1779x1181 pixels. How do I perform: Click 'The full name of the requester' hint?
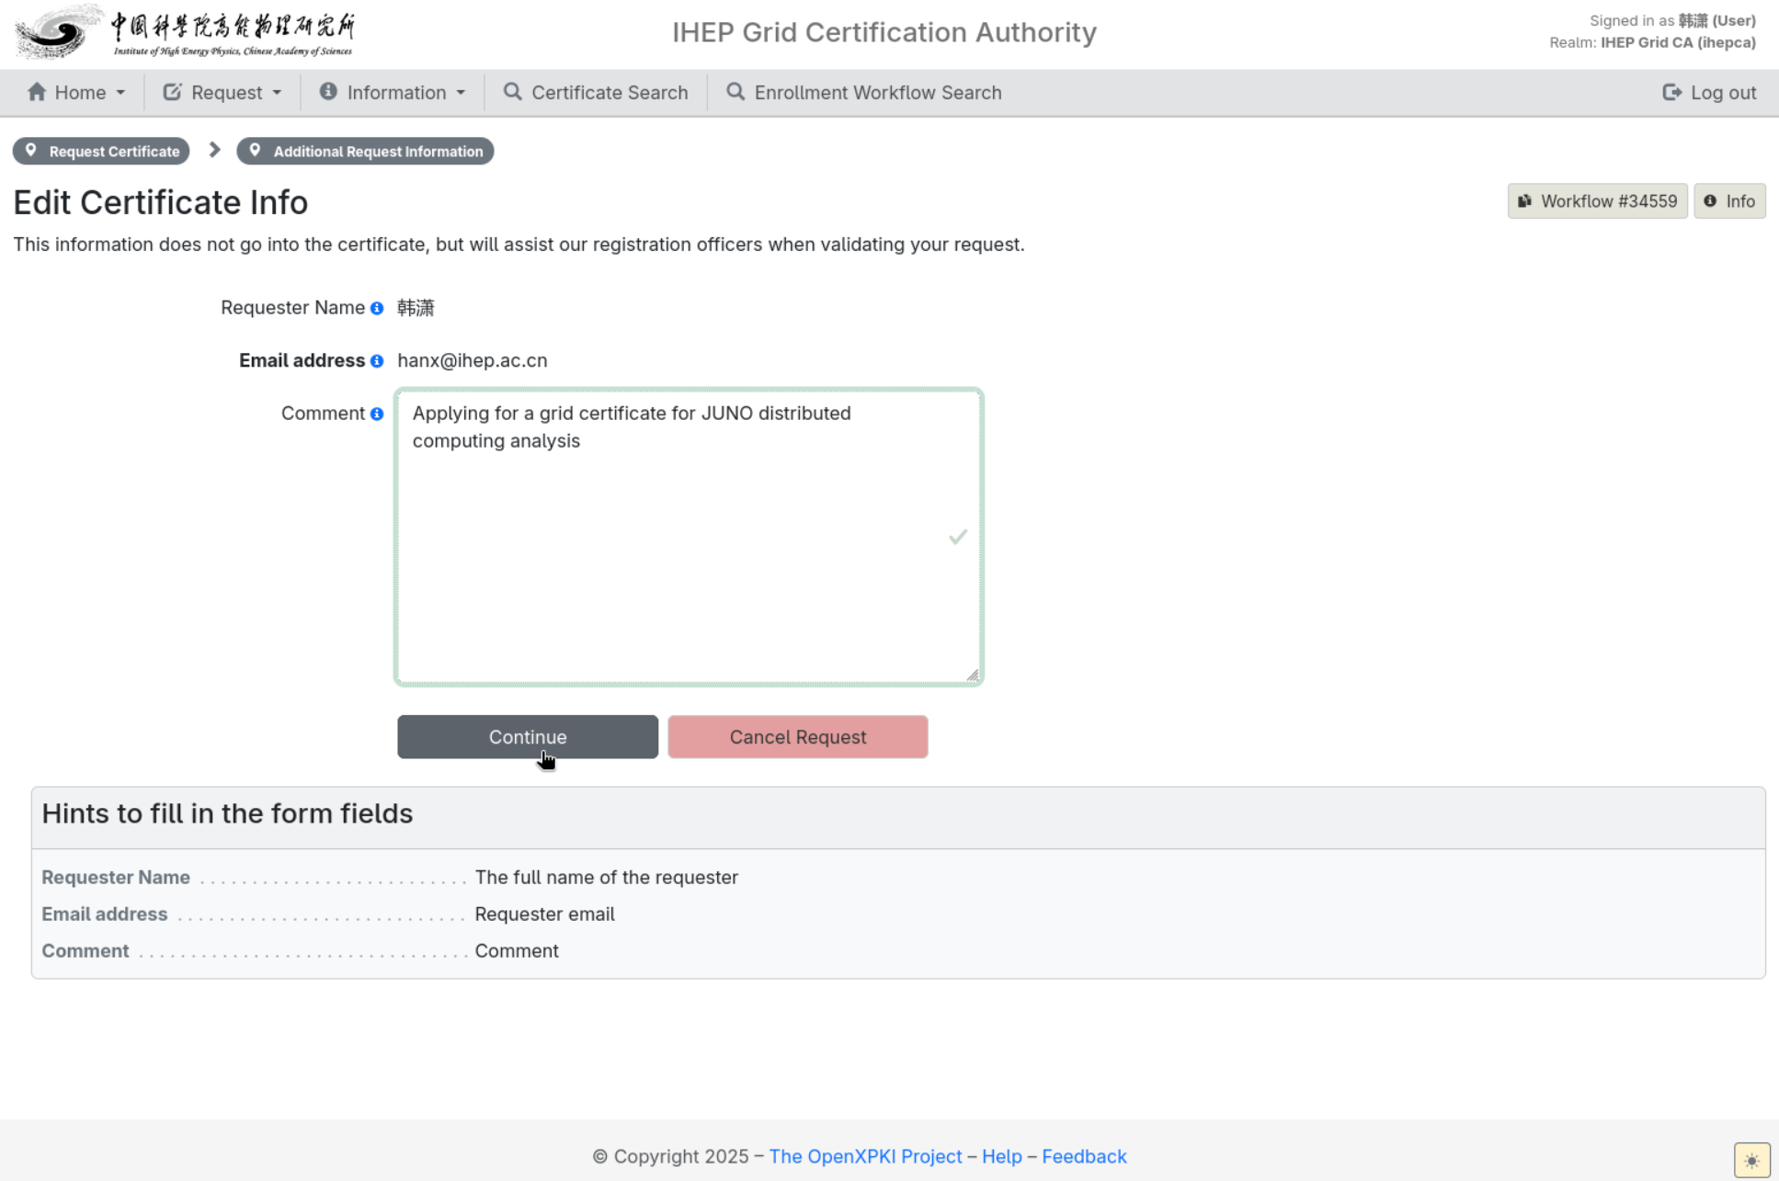tap(607, 877)
